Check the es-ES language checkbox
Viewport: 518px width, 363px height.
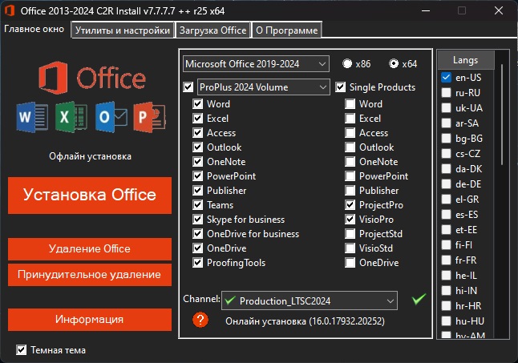click(x=446, y=215)
